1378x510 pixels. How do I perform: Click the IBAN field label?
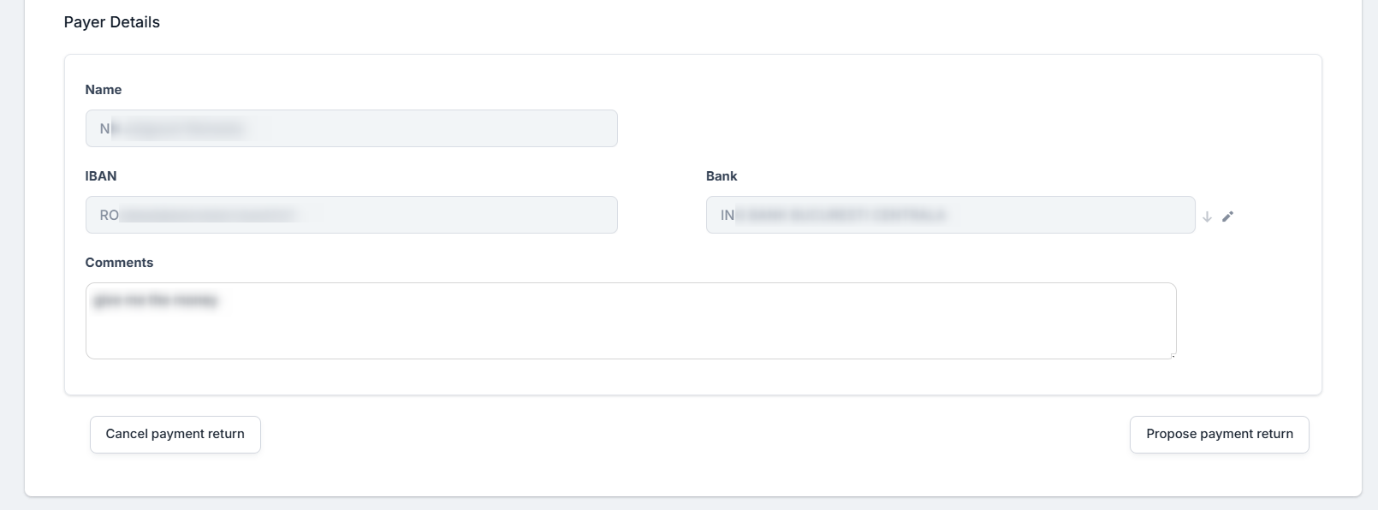(x=101, y=176)
